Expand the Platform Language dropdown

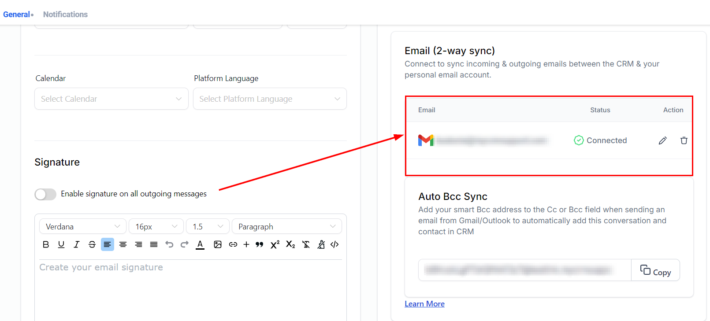(x=270, y=99)
